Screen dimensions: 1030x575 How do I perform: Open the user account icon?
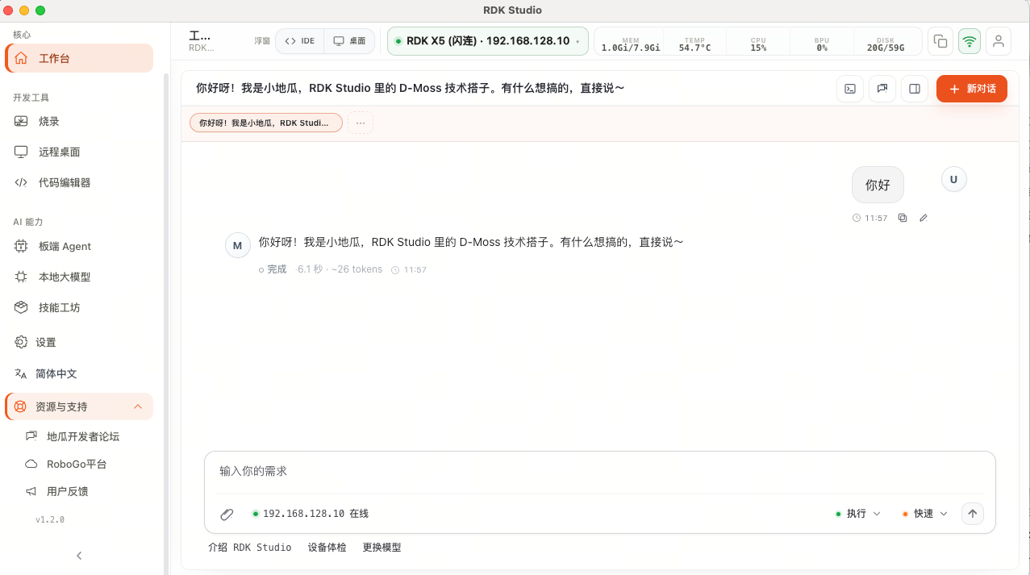[999, 41]
